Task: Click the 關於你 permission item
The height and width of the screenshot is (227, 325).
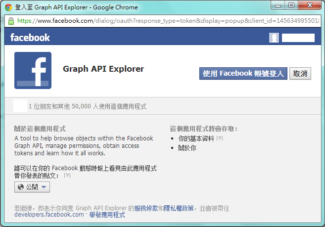Action: coord(187,148)
